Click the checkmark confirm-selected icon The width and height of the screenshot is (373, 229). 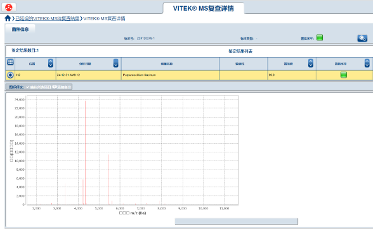28,87
